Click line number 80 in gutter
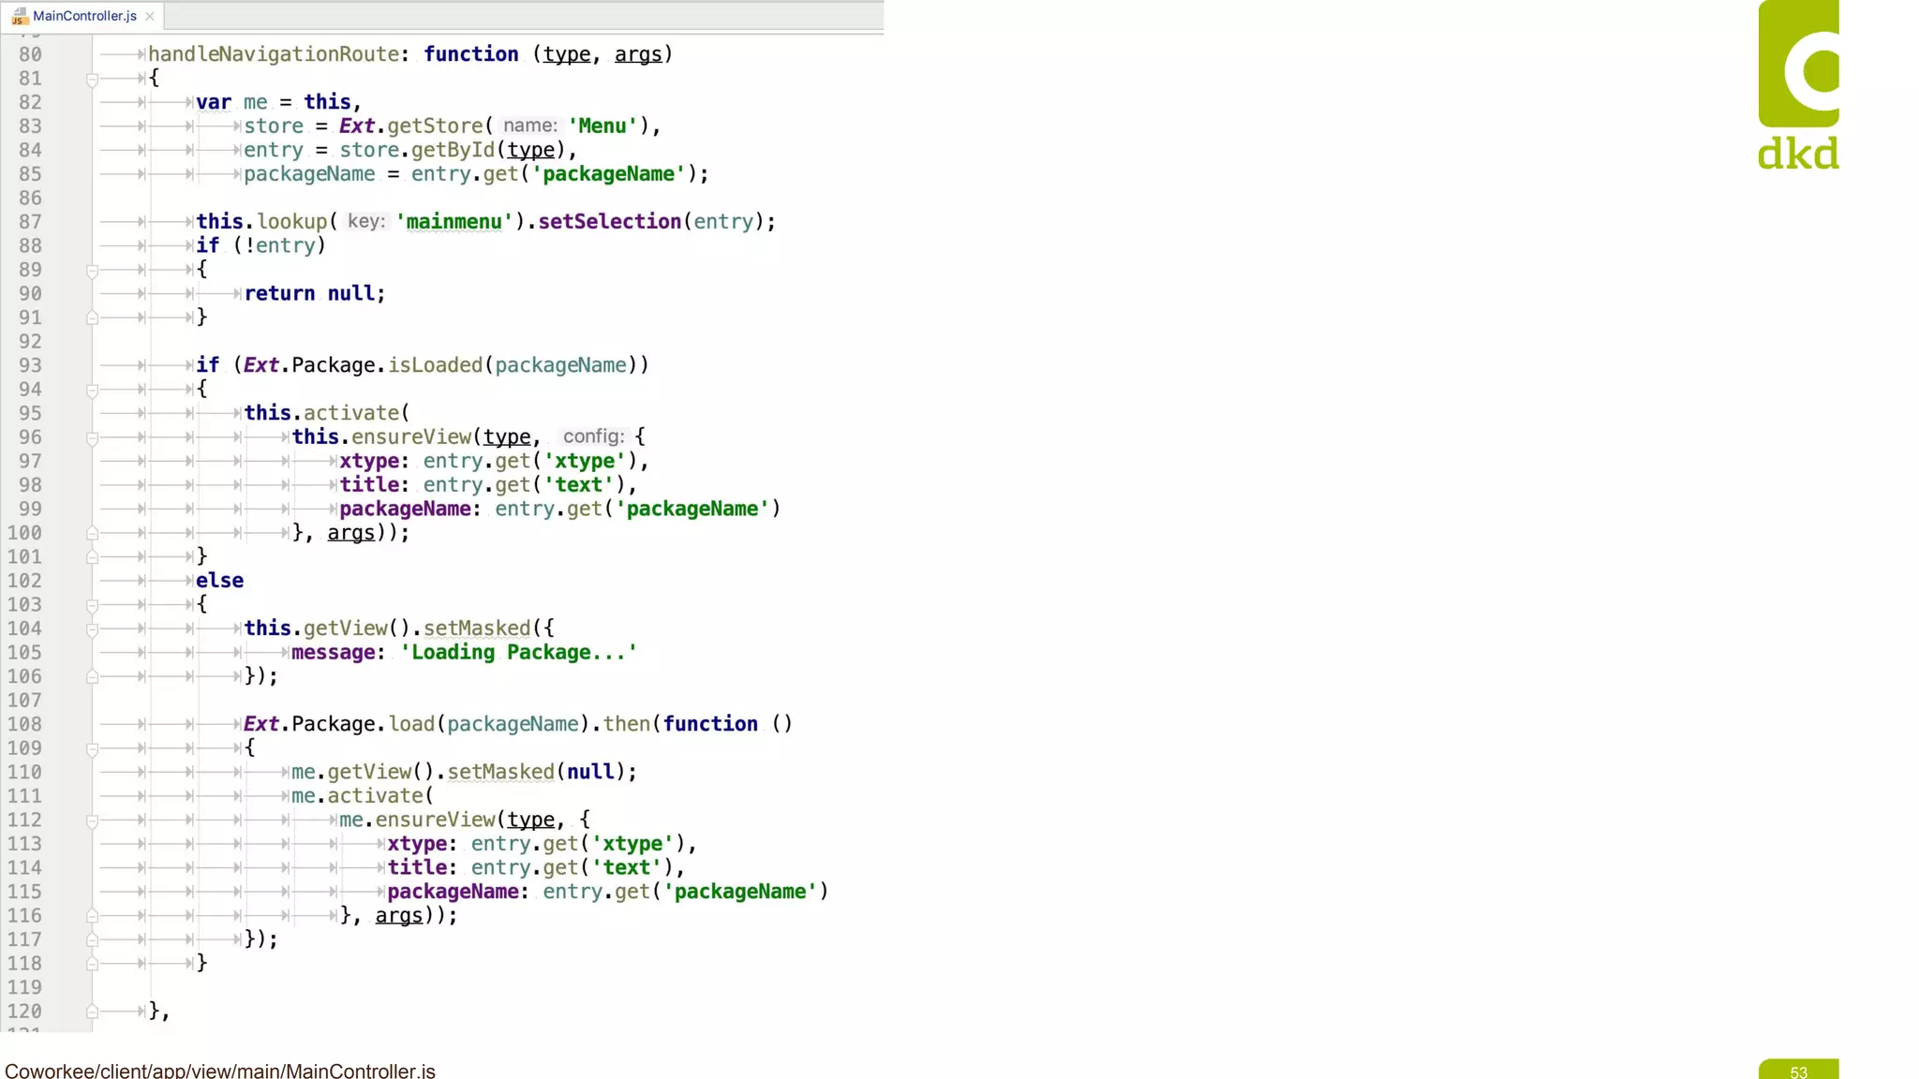Image resolution: width=1919 pixels, height=1079 pixels. 30,54
